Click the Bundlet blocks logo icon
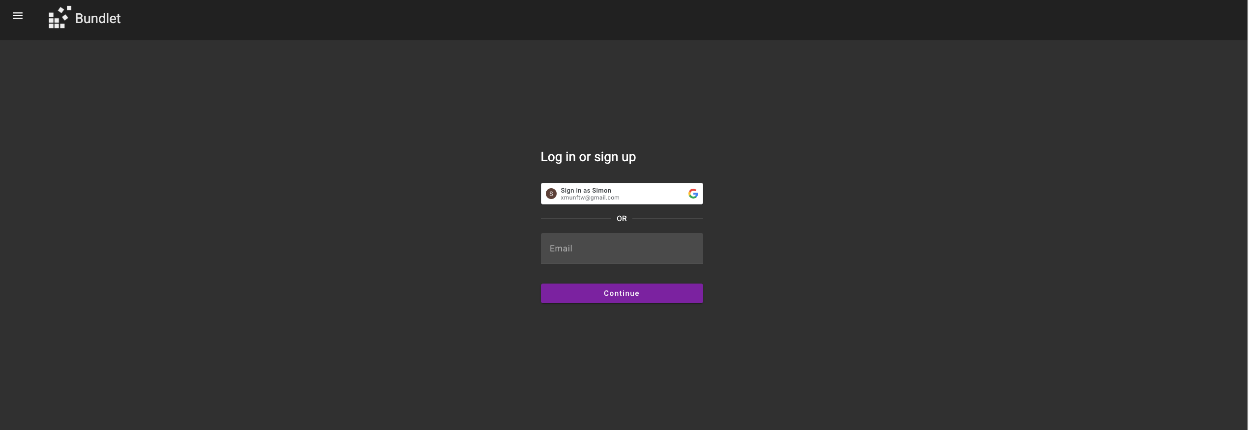This screenshot has width=1249, height=430. click(x=60, y=17)
